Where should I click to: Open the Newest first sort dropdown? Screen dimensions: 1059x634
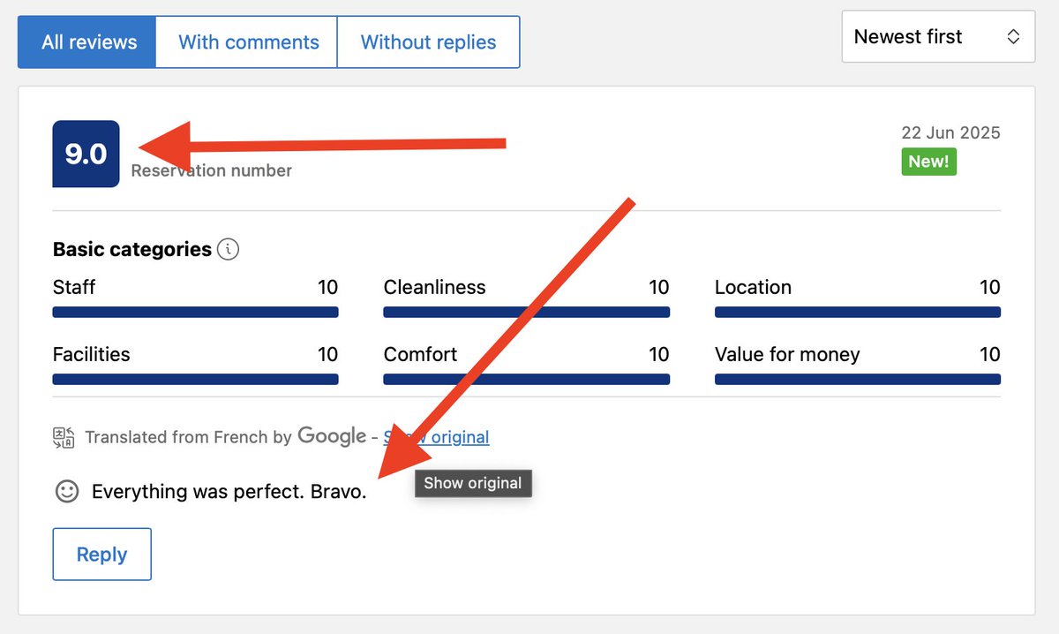[x=938, y=37]
